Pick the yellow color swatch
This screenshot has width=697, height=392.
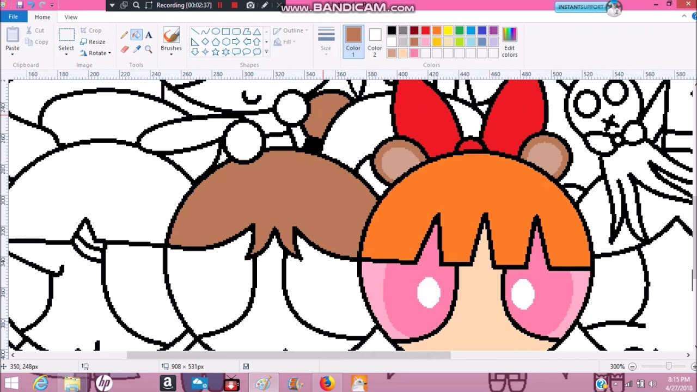point(448,30)
